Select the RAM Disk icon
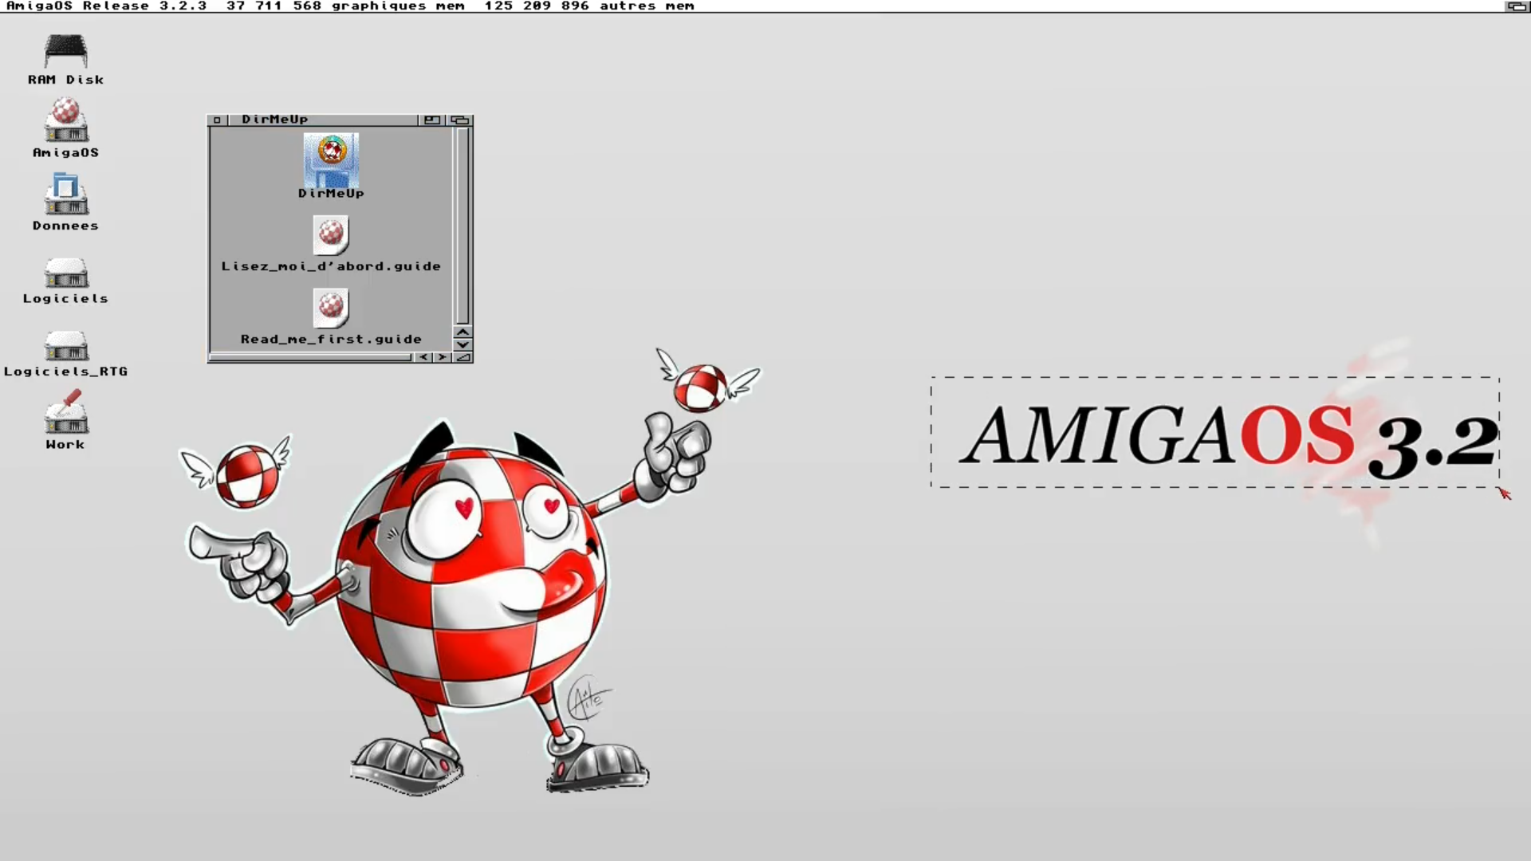Screen dimensions: 1531x861 click(x=65, y=49)
